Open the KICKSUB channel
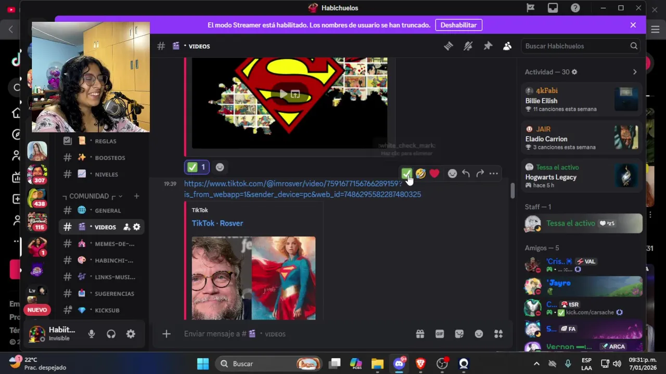 pyautogui.click(x=103, y=310)
